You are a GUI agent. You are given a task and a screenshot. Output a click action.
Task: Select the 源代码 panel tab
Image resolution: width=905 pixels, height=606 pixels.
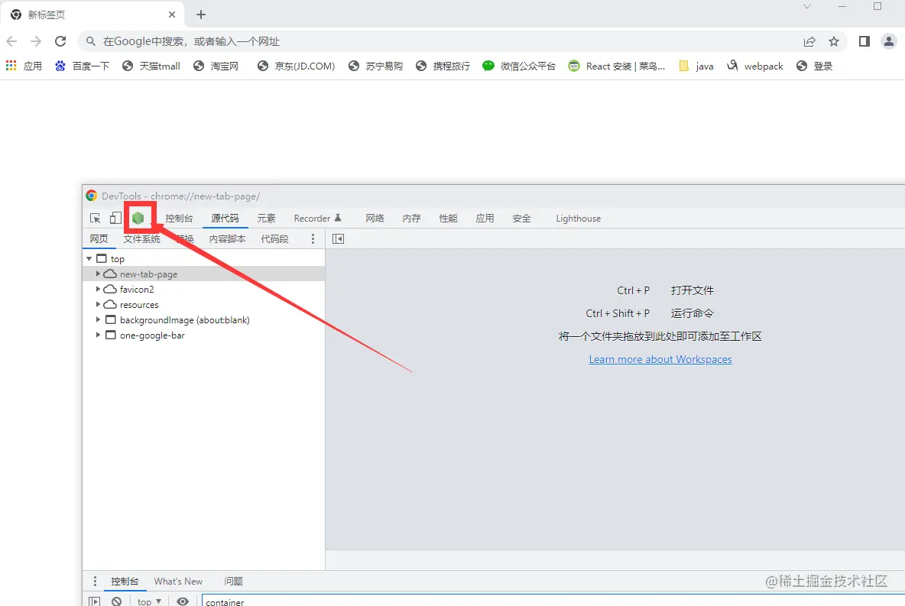pyautogui.click(x=225, y=218)
